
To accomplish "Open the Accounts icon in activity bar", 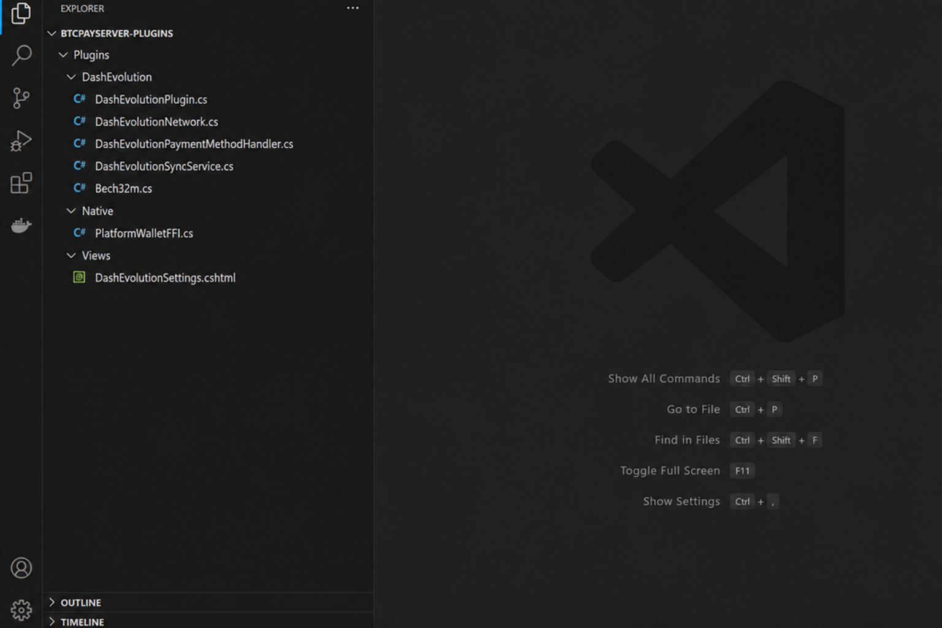I will 21,568.
